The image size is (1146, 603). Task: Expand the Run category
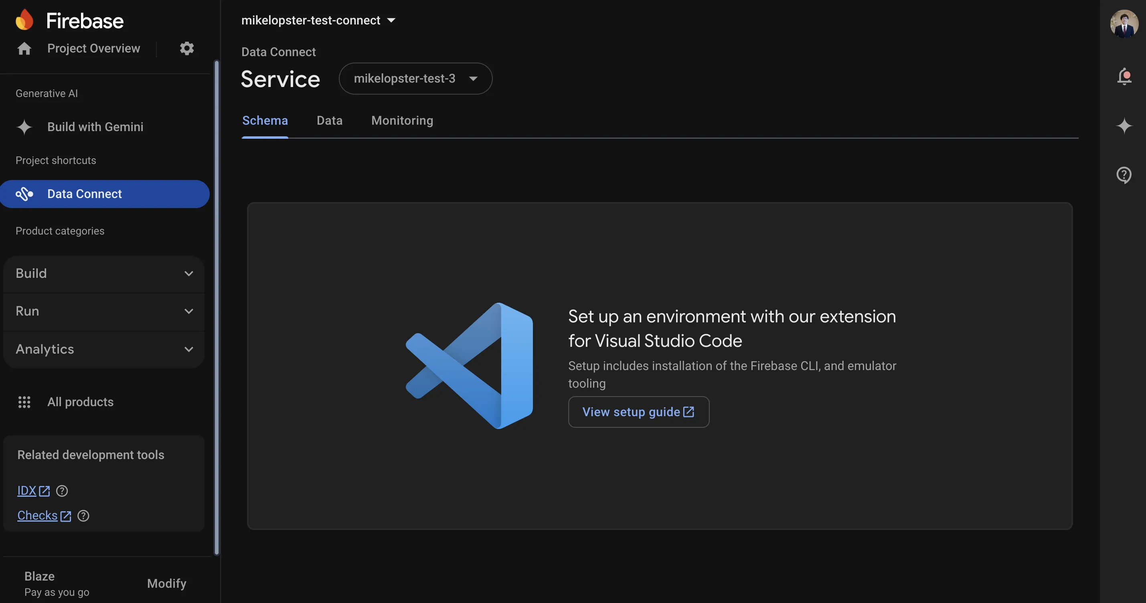[x=104, y=311]
